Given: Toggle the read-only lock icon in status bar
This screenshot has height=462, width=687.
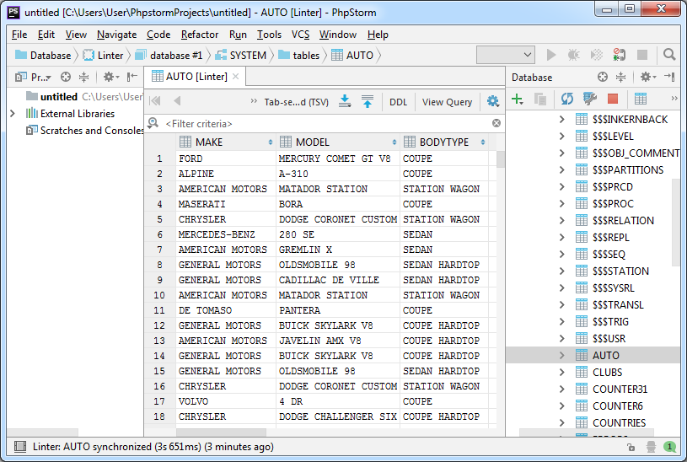Looking at the screenshot, I should (x=631, y=447).
